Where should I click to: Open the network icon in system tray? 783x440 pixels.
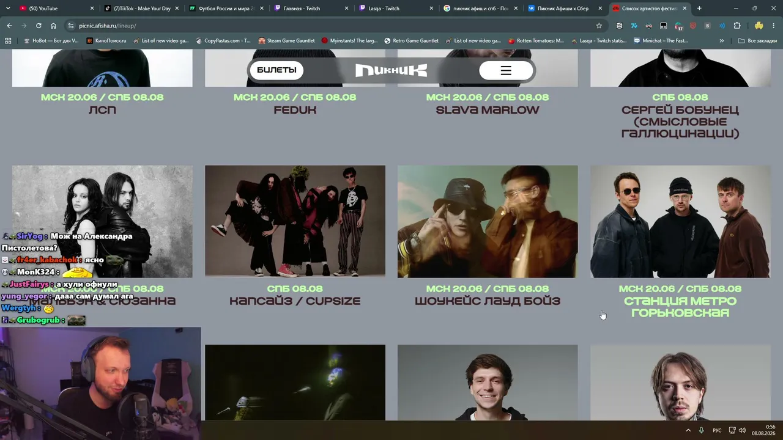(x=732, y=430)
